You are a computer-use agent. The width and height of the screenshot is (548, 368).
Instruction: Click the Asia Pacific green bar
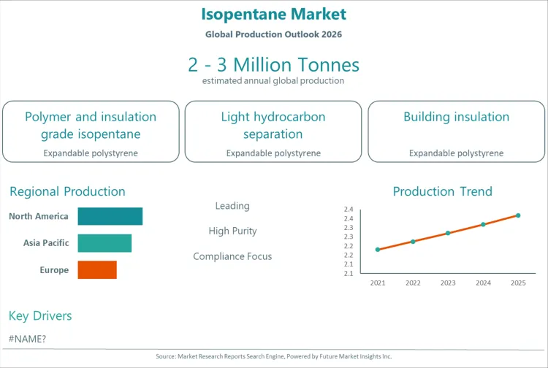click(x=104, y=243)
